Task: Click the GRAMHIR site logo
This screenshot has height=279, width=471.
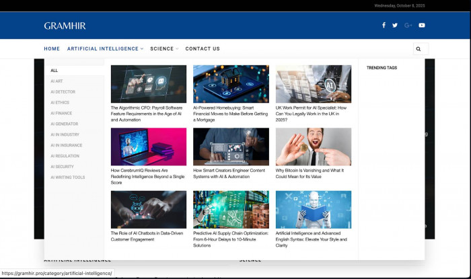Action: click(65, 26)
